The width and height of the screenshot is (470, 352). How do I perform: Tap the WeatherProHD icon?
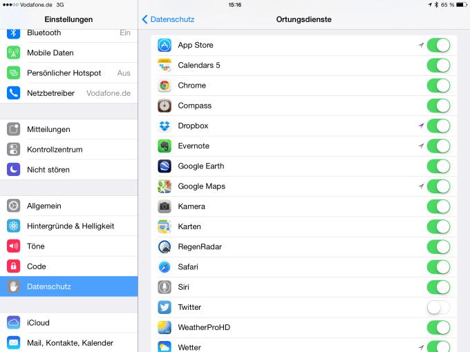(x=164, y=327)
